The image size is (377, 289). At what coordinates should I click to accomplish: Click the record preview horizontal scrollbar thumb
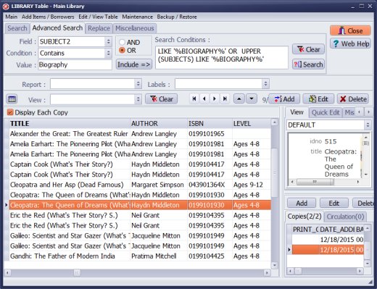click(315, 182)
